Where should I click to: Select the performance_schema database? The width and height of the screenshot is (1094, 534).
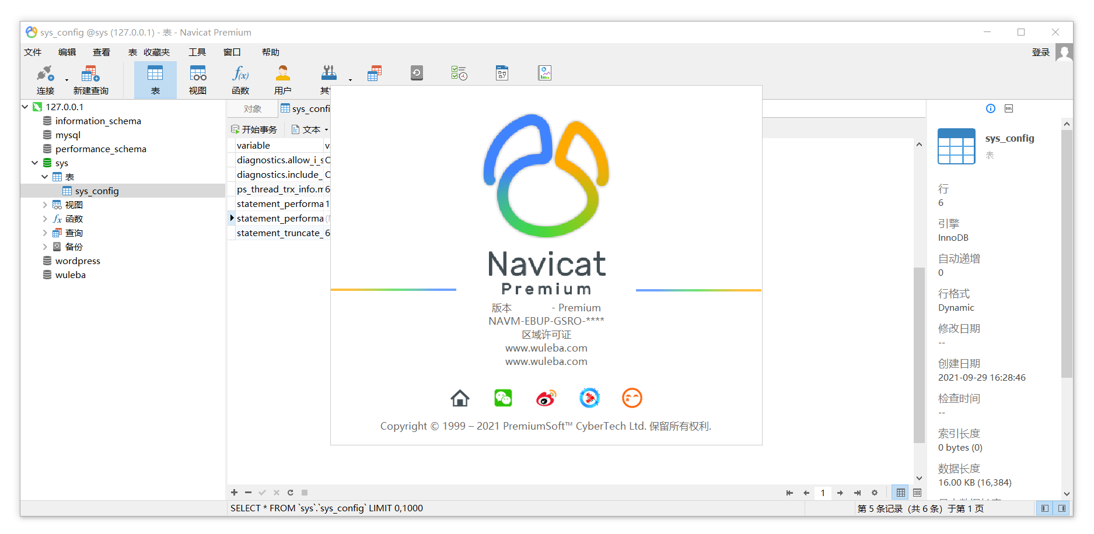101,149
